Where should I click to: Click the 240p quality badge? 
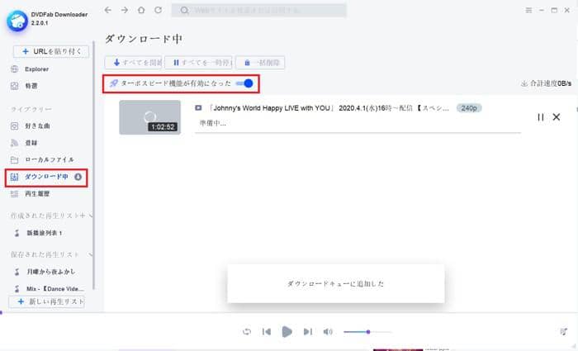[469, 108]
